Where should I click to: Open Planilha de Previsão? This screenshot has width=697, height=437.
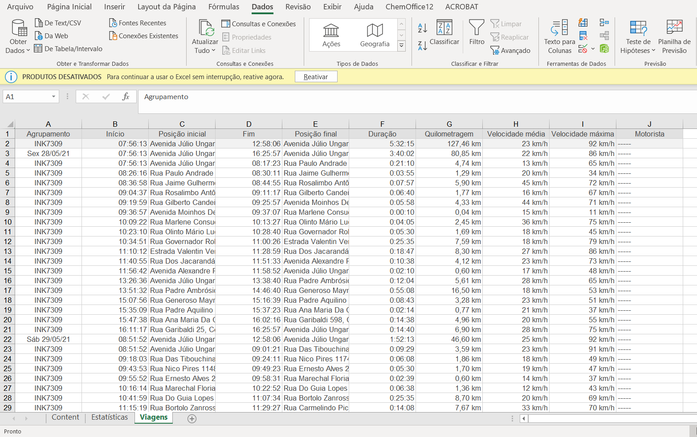(x=674, y=36)
